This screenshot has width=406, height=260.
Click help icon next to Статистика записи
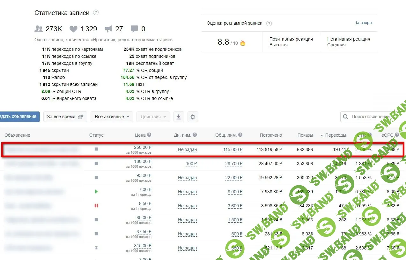pos(96,12)
